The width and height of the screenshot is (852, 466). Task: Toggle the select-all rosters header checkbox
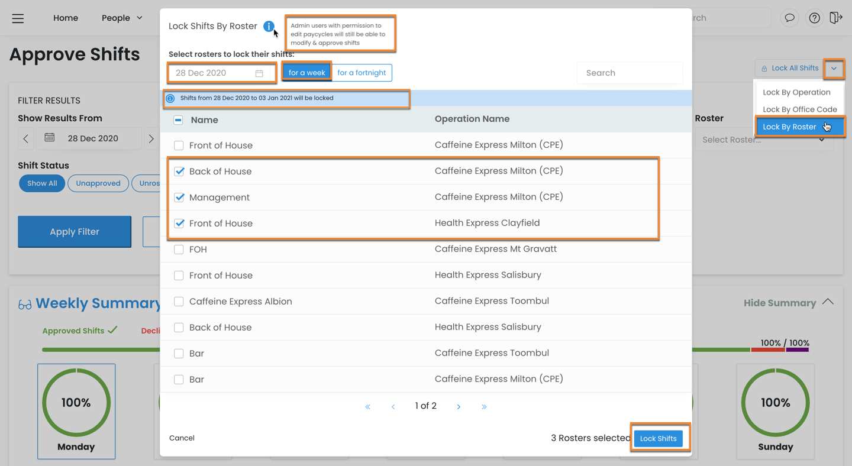[x=178, y=120]
